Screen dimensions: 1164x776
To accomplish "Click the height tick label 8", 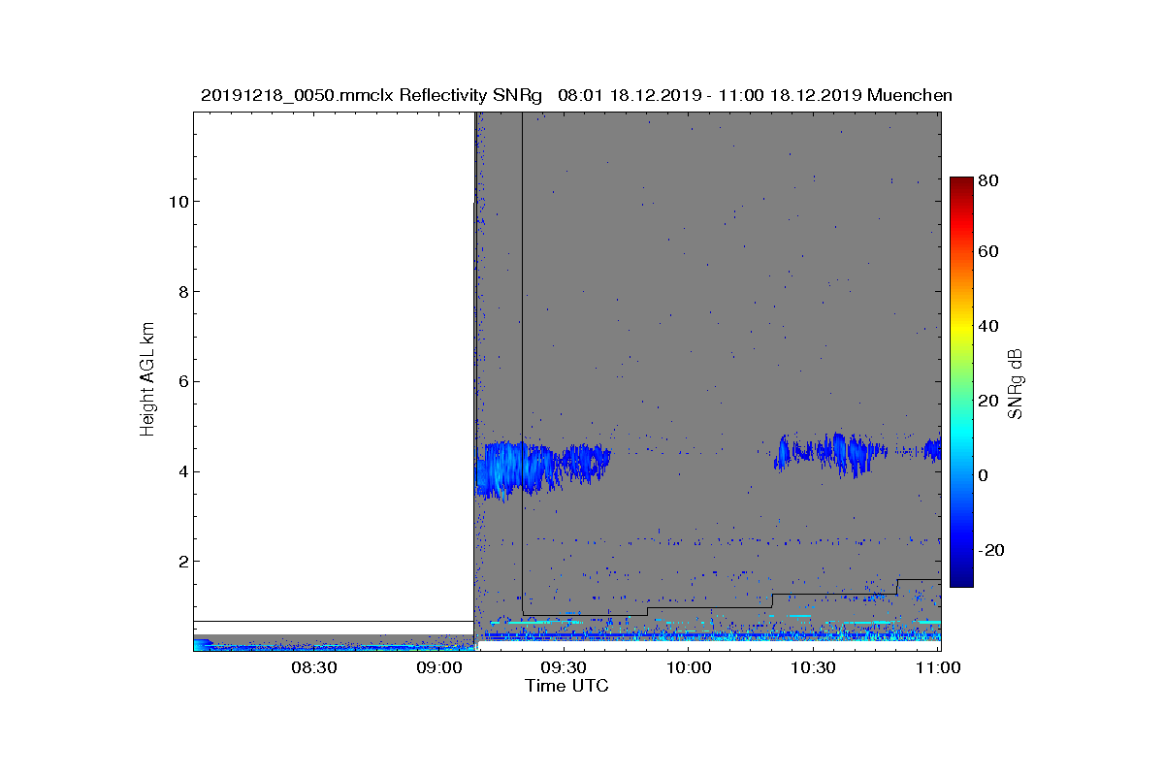I will pyautogui.click(x=181, y=292).
